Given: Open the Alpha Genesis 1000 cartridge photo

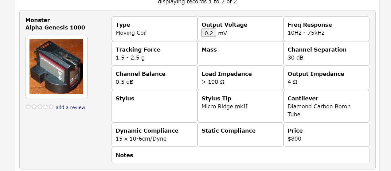Looking at the screenshot, I should coord(56,66).
